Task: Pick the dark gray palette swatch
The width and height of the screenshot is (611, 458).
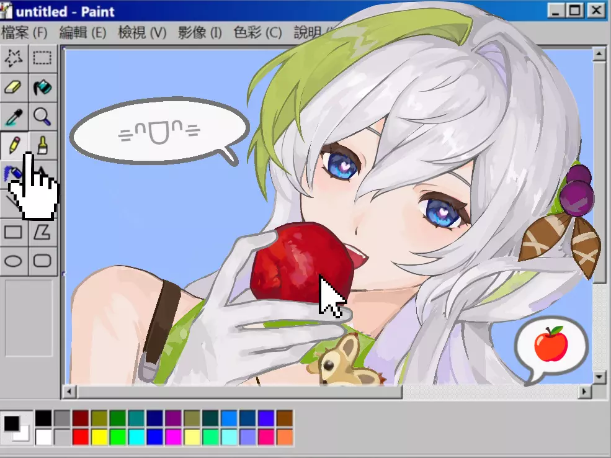Action: click(62, 418)
